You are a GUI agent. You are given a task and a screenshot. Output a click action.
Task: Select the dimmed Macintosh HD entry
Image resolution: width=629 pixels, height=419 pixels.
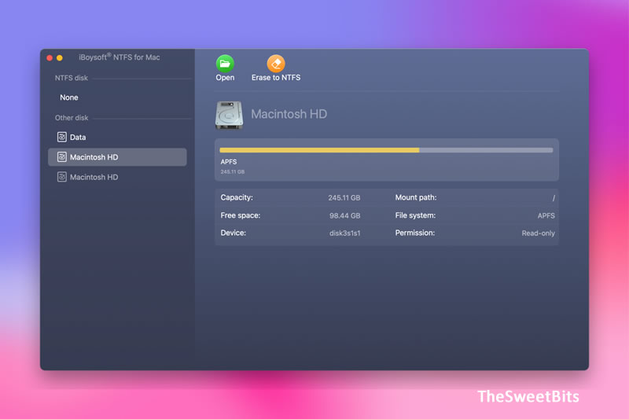117,177
